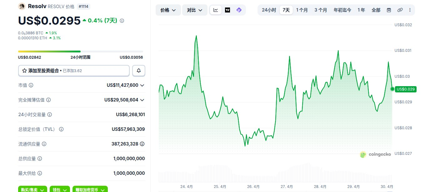Select the 1年 time range
425x192 pixels.
361,10
